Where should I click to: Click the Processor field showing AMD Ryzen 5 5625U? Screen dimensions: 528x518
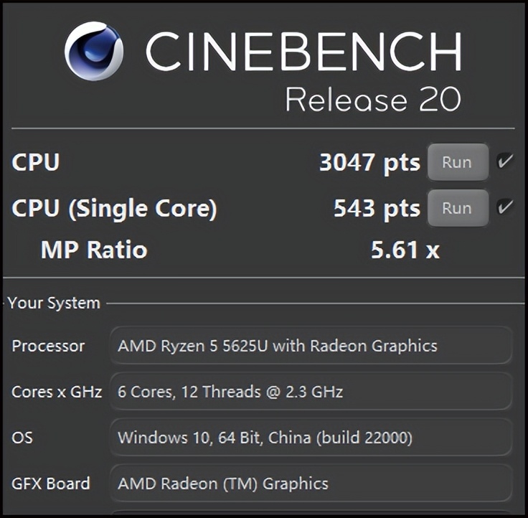(311, 346)
